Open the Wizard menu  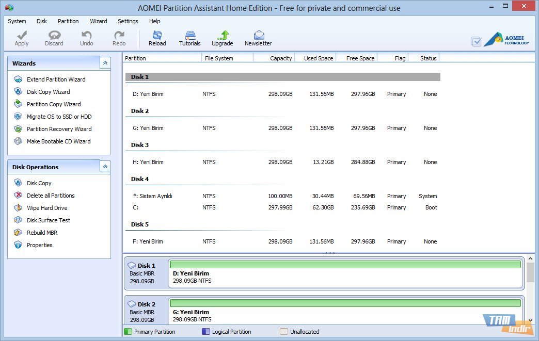click(x=98, y=21)
